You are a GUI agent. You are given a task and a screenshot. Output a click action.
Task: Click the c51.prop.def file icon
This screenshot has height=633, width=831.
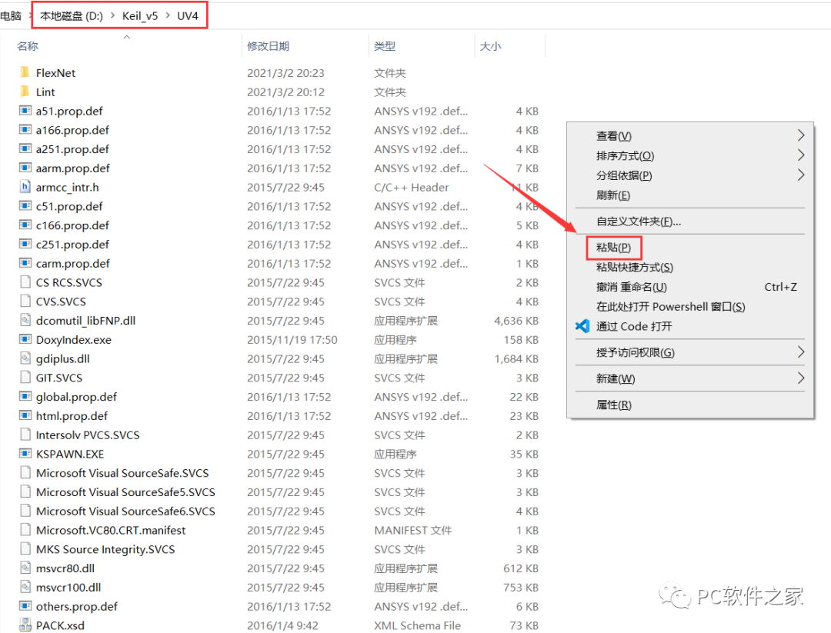pyautogui.click(x=25, y=206)
